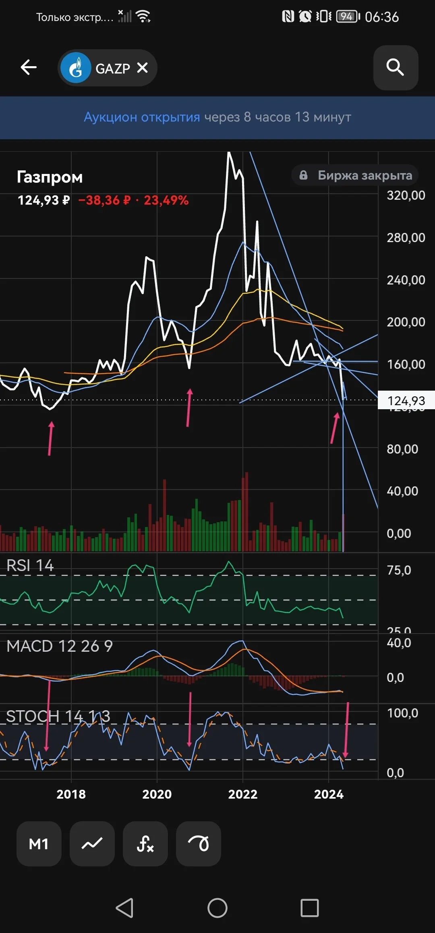Tap Android recent apps square

[310, 908]
